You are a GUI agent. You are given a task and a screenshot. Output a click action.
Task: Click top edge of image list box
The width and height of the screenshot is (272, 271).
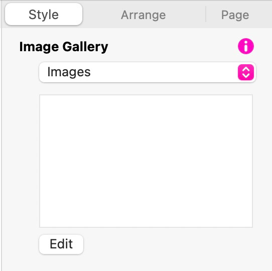pos(146,95)
